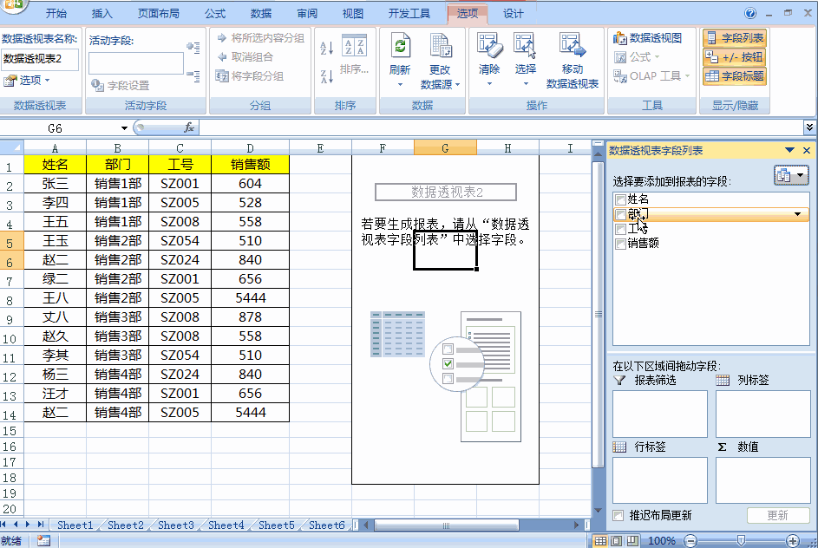Open the 视图 ribbon tab

(353, 14)
